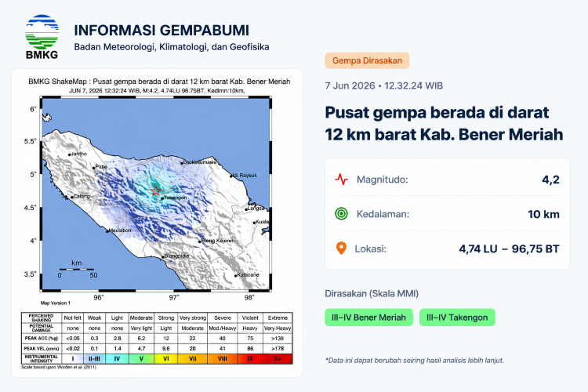The width and height of the screenshot is (588, 392).
Task: Click the green depth target icon
Action: click(x=341, y=214)
